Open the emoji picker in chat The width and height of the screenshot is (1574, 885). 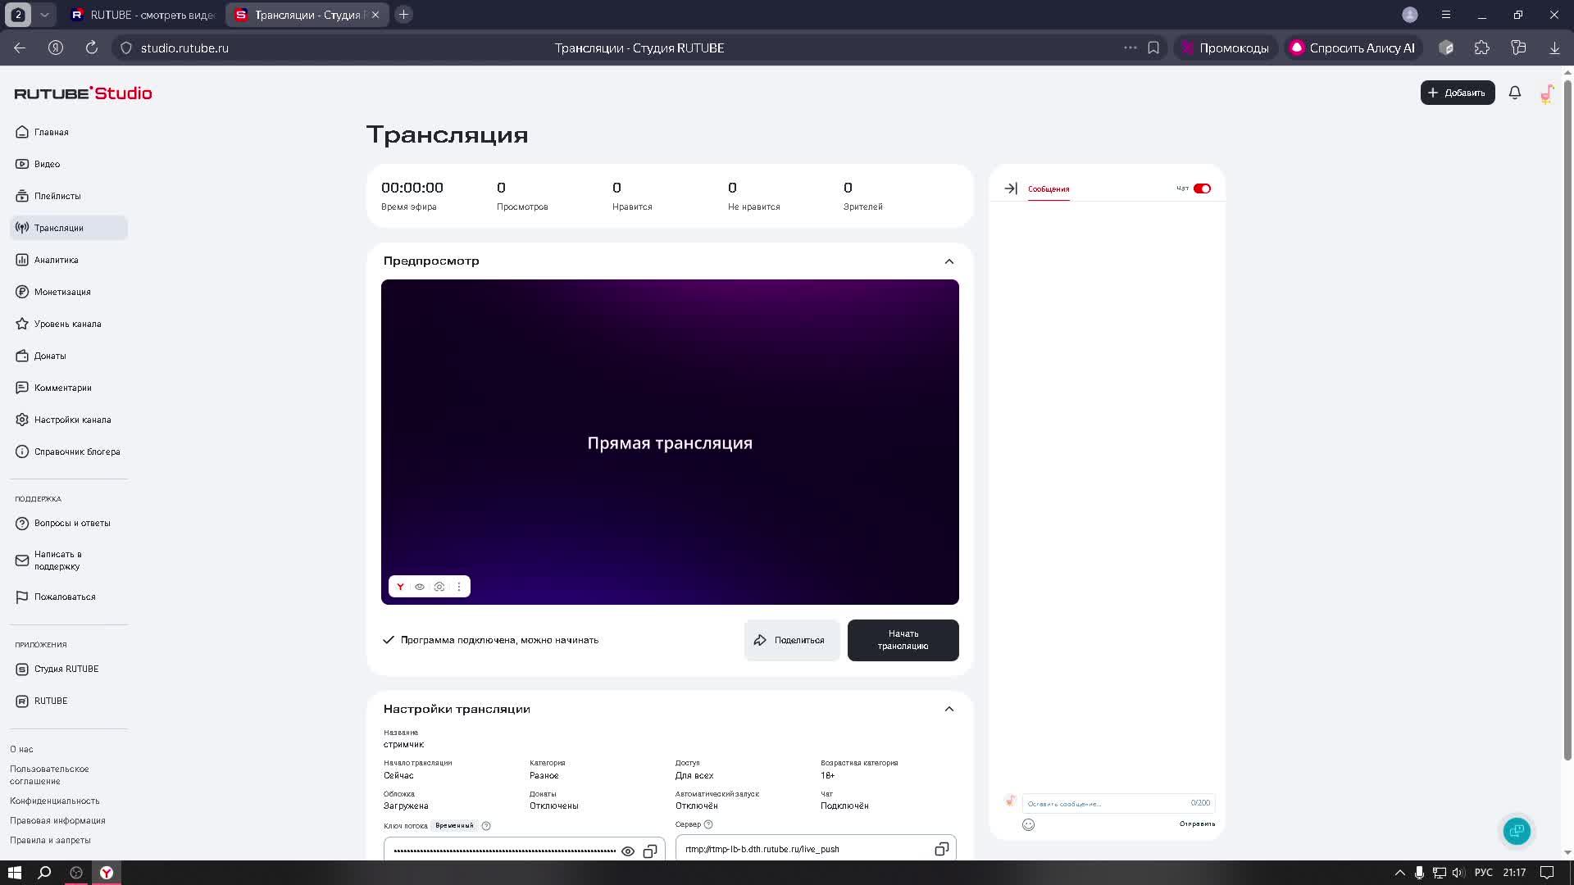[x=1028, y=824]
